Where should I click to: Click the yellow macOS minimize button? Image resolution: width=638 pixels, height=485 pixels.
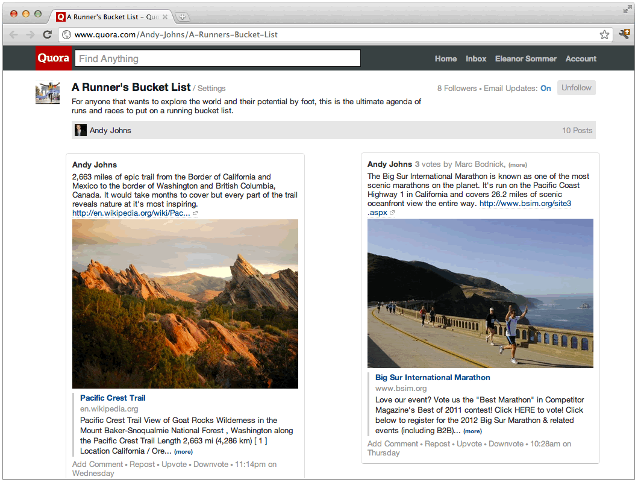[x=26, y=14]
